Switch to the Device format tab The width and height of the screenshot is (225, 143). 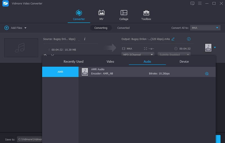point(184,62)
